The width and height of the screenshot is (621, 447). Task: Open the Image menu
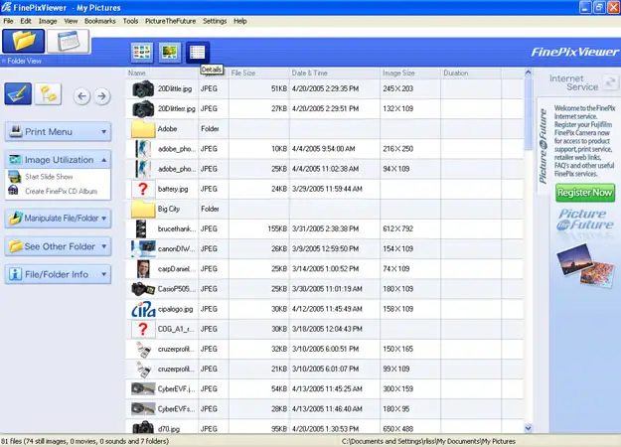pos(48,21)
